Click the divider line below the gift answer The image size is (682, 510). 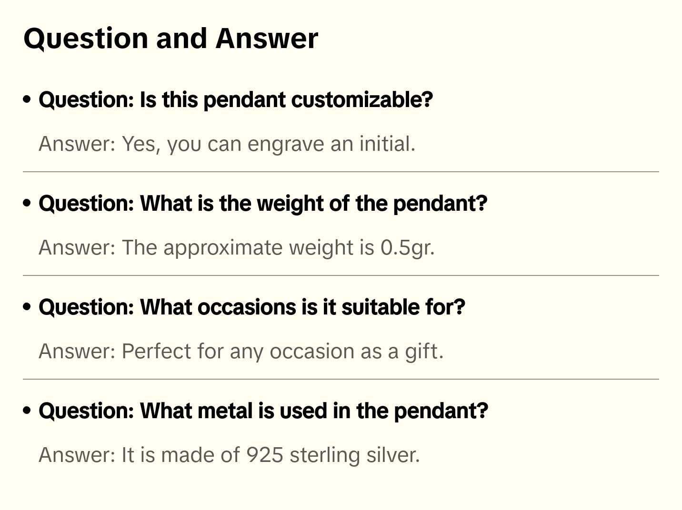click(x=341, y=379)
